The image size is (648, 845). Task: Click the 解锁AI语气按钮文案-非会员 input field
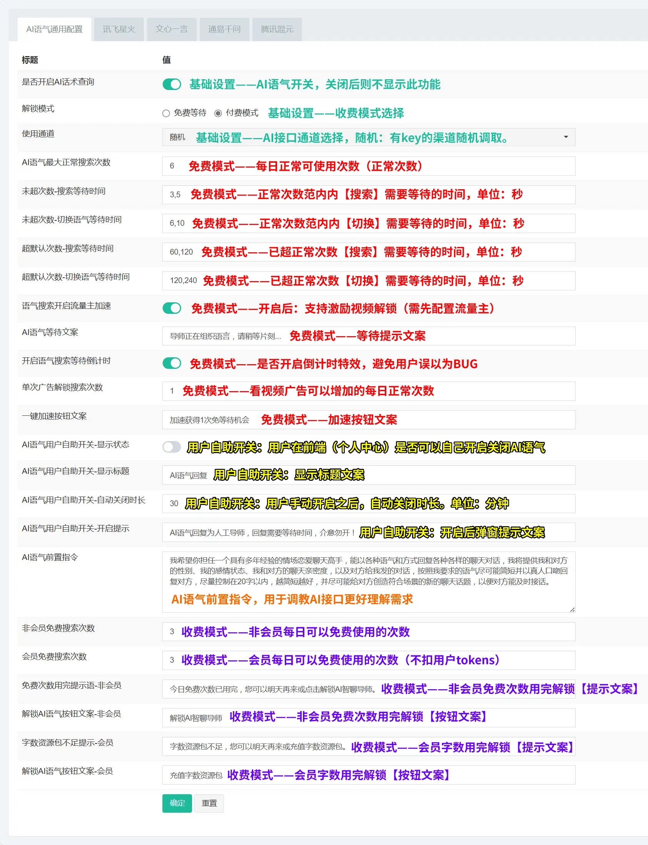pyautogui.click(x=369, y=718)
